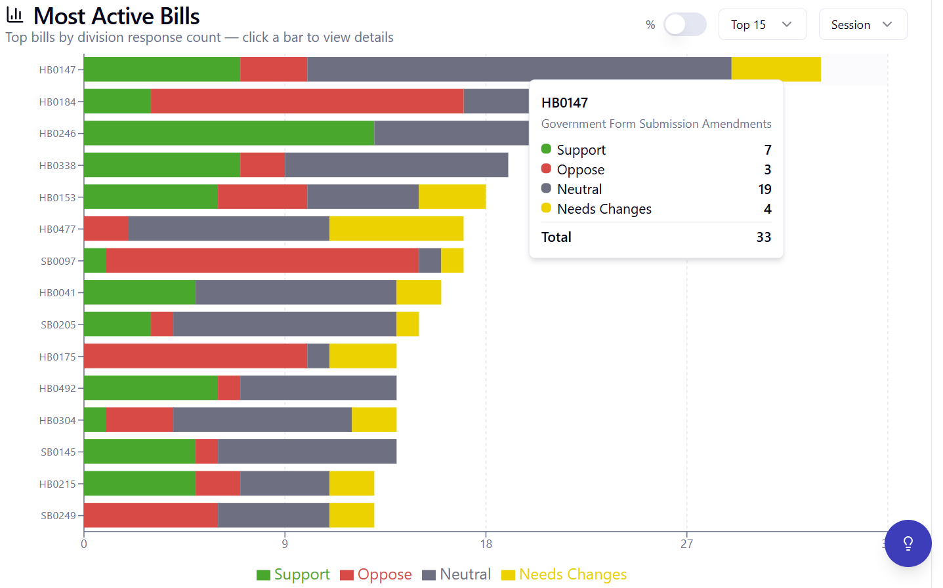Click the Needs Changes legend label

coord(573,575)
